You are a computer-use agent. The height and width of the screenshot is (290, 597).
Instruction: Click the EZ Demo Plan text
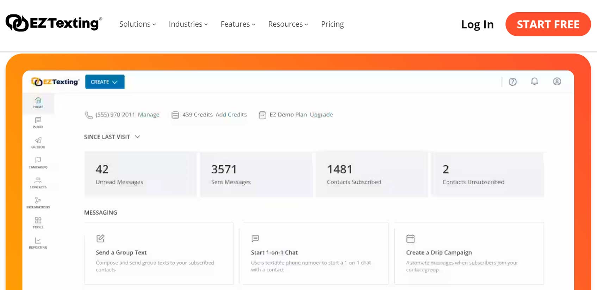[x=288, y=115]
